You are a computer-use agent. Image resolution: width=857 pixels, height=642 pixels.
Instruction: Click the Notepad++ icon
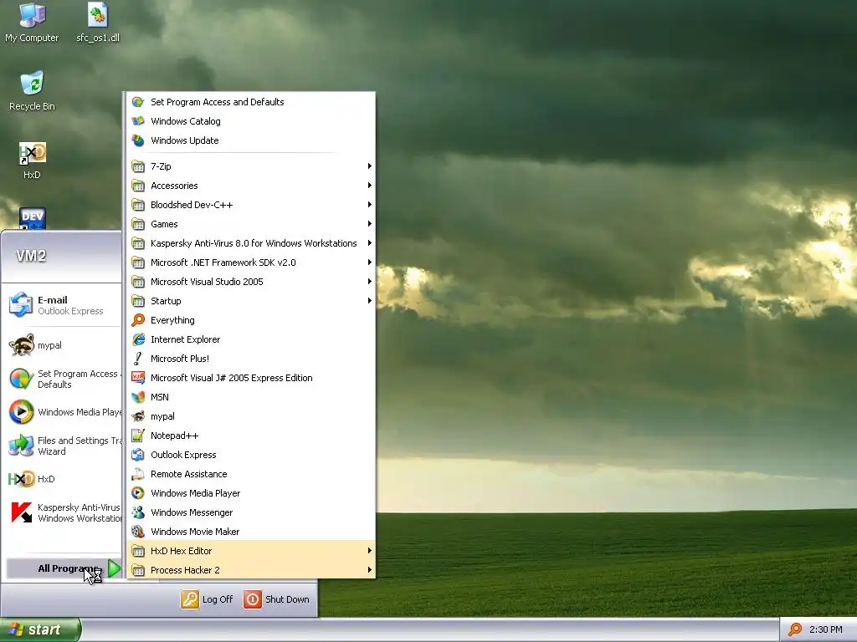[138, 436]
